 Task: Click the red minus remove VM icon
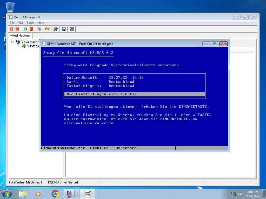click(17, 29)
